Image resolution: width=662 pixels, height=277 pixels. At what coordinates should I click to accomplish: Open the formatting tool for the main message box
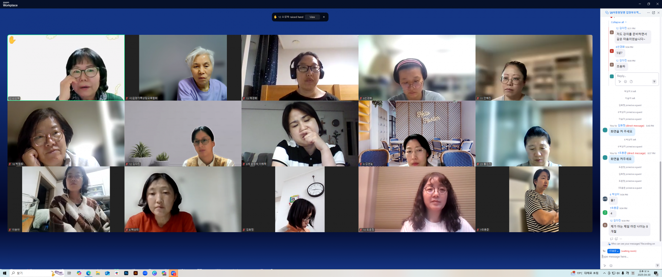point(605,266)
